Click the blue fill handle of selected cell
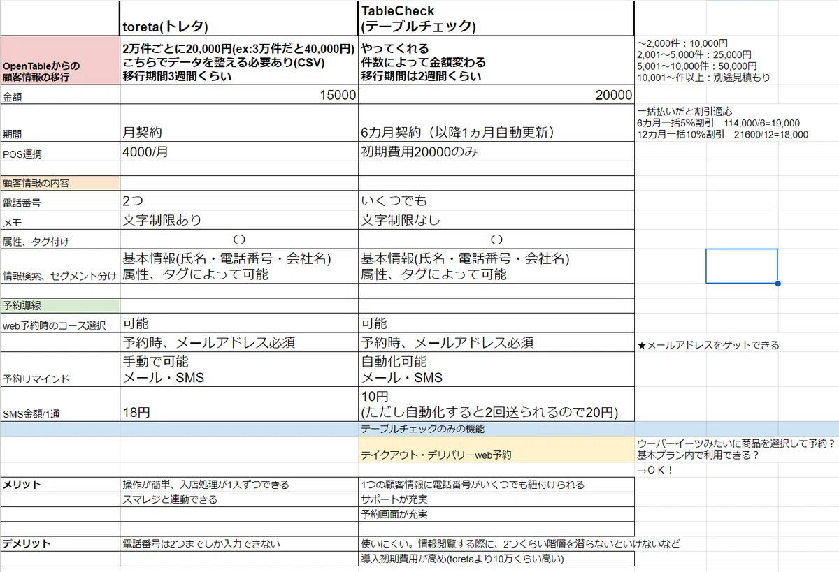The height and width of the screenshot is (572, 839). coord(777,284)
